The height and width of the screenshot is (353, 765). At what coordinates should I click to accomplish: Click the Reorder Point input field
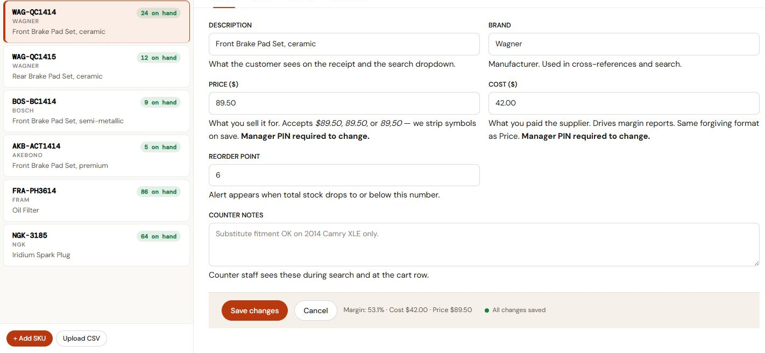click(344, 175)
